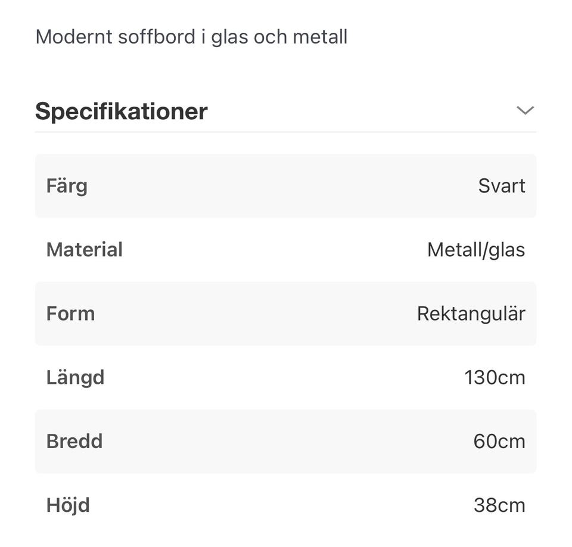The image size is (572, 547).
Task: Click the Material label
Action: click(x=85, y=250)
